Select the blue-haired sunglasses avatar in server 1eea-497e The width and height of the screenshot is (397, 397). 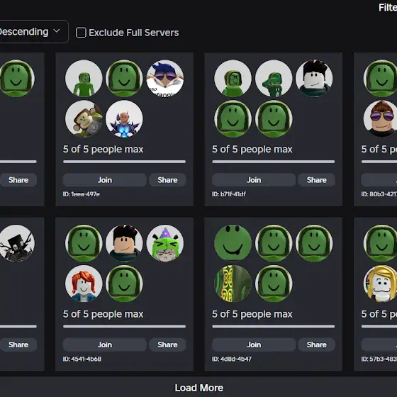(165, 78)
